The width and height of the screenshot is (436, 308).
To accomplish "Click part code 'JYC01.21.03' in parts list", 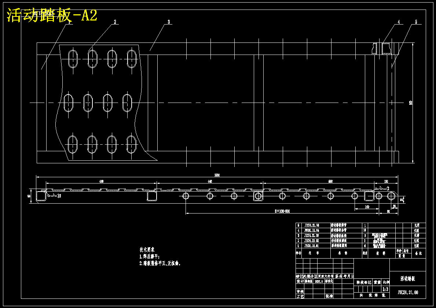I will 312,235.
